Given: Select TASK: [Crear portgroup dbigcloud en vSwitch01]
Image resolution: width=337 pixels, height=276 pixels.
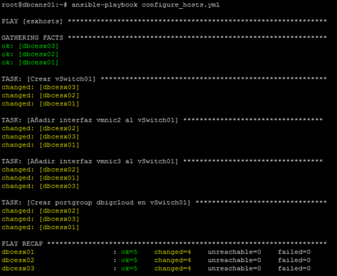Looking at the screenshot, I should point(164,203).
